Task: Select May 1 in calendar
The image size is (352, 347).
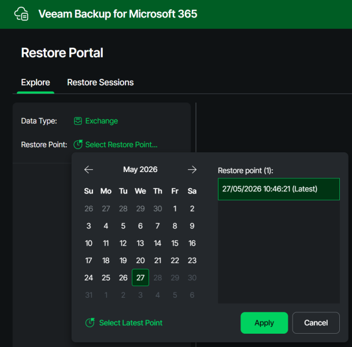Action: pos(175,209)
